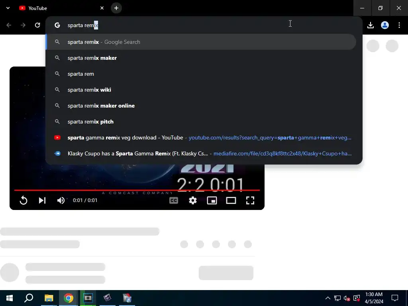Screen dimensions: 408x306
Task: Click the muted speaker tray icon
Action: pyautogui.click(x=347, y=298)
